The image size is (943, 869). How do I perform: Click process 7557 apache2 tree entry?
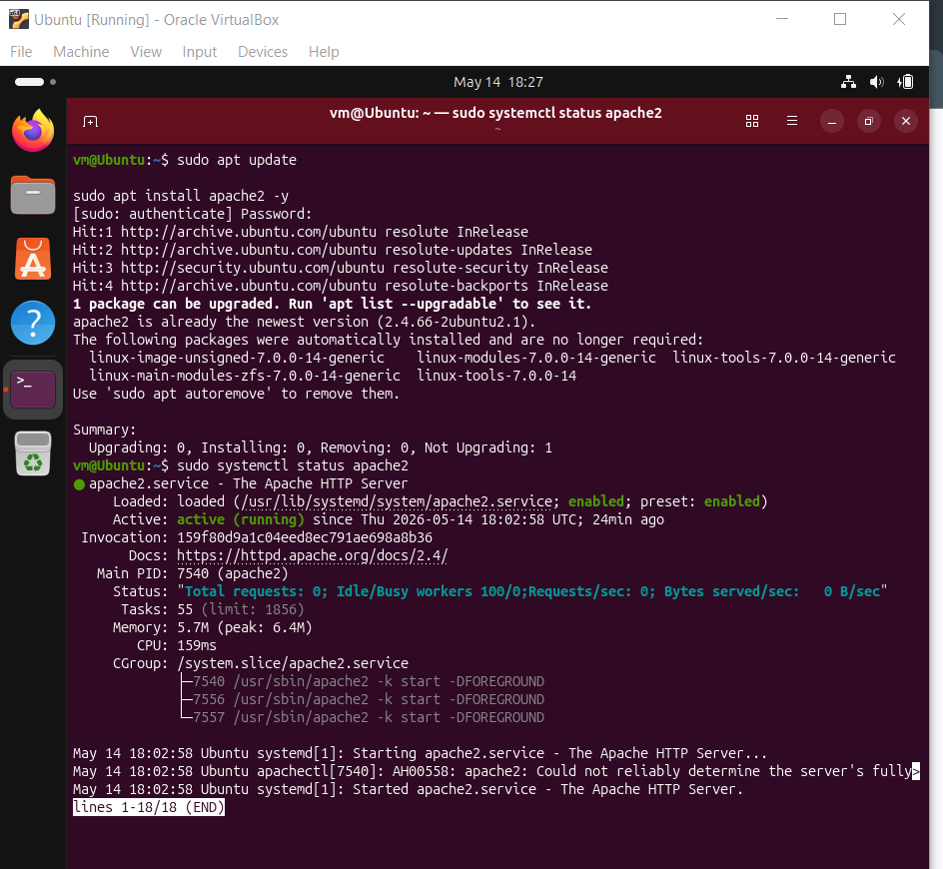[369, 717]
